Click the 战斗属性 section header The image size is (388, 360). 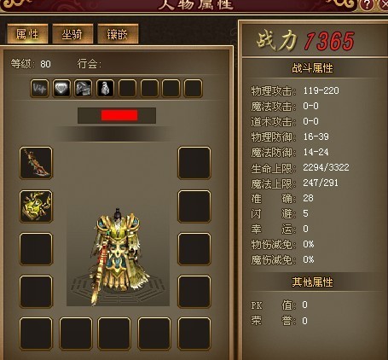312,68
